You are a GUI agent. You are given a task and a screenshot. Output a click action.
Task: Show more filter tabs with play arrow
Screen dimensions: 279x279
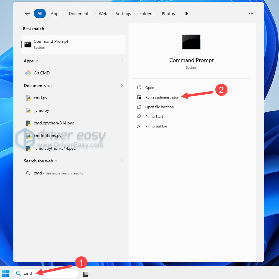tap(186, 14)
